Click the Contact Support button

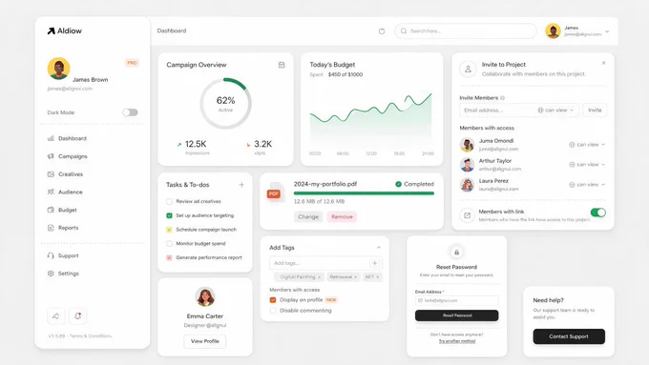coord(569,336)
